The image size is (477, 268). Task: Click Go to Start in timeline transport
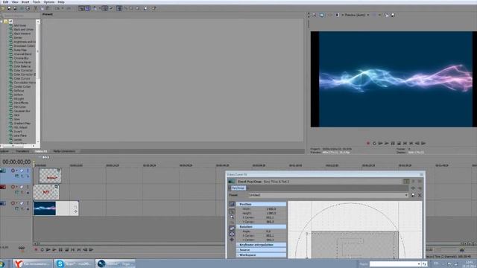[x=73, y=250]
